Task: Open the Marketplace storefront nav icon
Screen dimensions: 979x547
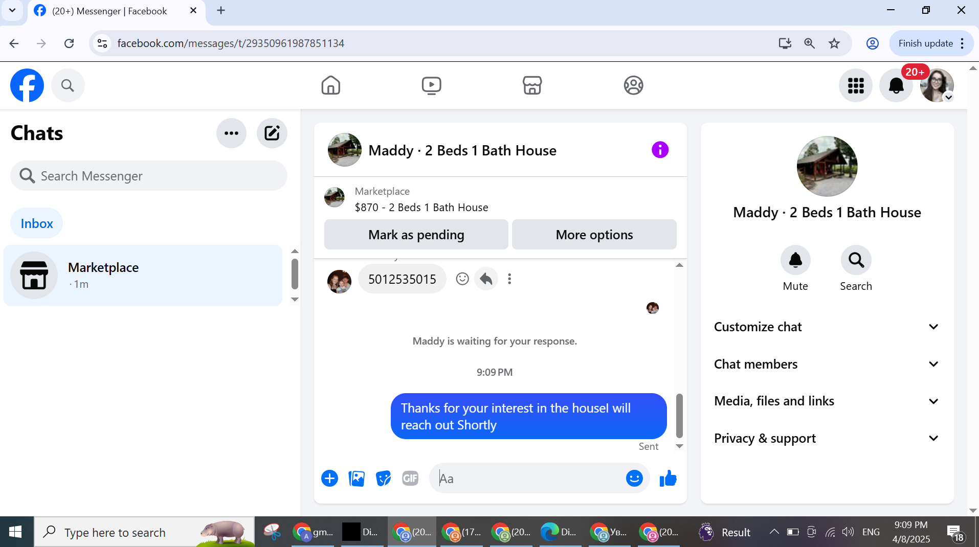Action: [532, 85]
